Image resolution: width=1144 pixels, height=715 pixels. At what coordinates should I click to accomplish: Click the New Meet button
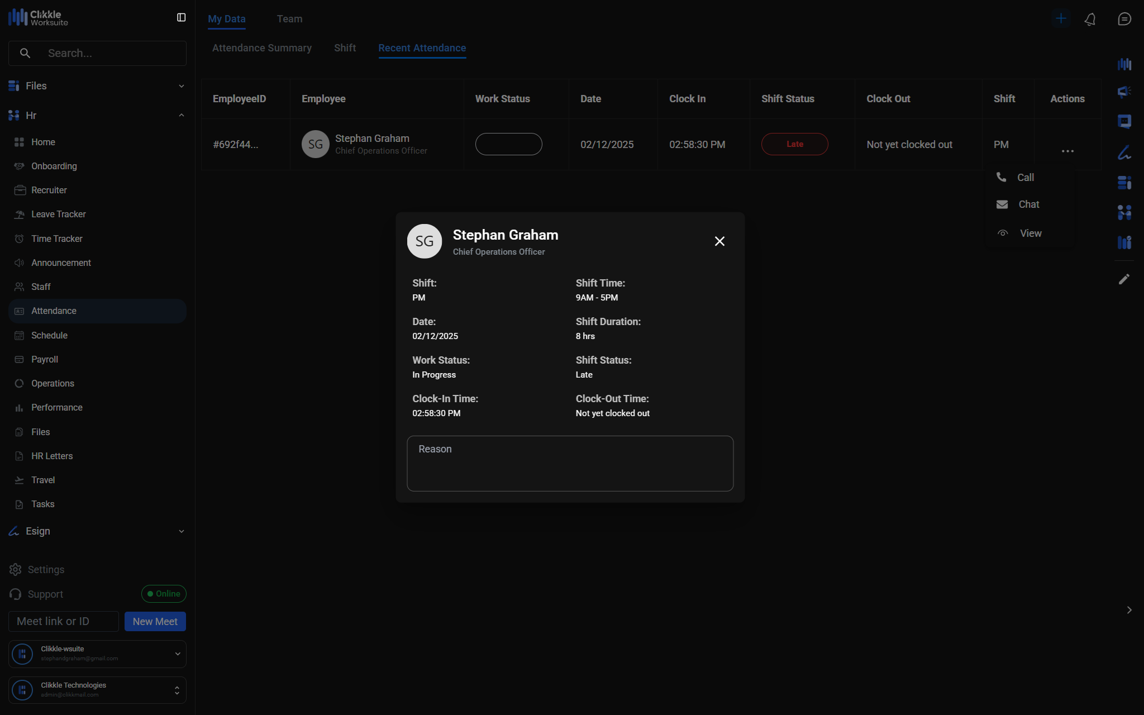(155, 622)
